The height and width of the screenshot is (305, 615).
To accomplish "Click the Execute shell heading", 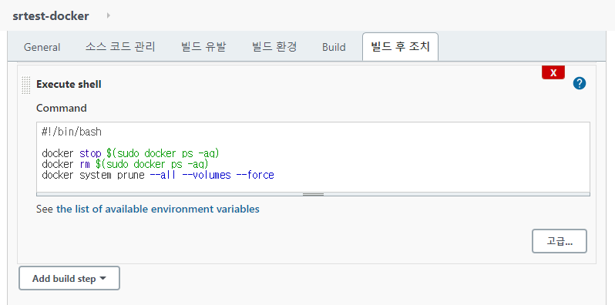I will [x=69, y=84].
